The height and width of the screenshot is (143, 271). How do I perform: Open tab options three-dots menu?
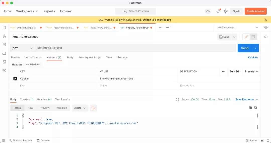(x=168, y=27)
